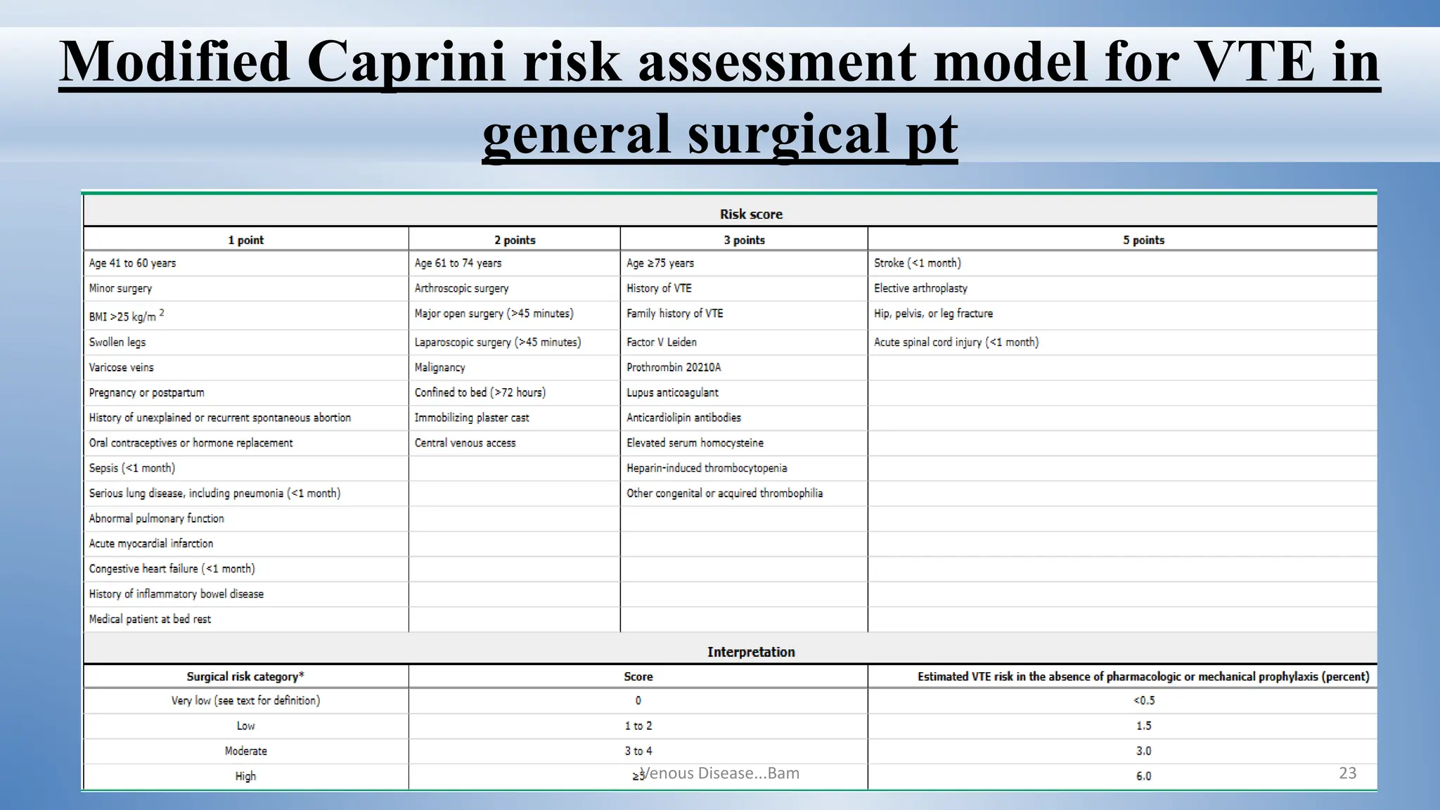Click 'Major open surgery (>45 minutes)' cell
Viewport: 1440px width, 810px height.
pyautogui.click(x=494, y=314)
